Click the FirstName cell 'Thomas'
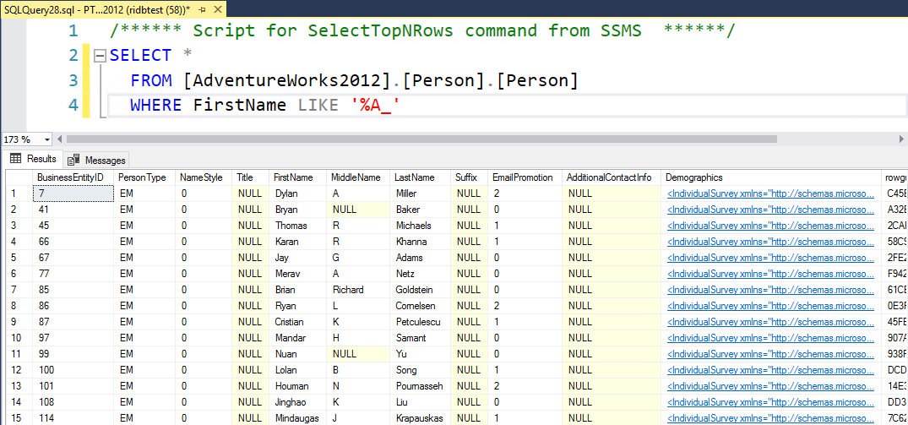Viewport: 908px width, 425px height. pyautogui.click(x=298, y=226)
